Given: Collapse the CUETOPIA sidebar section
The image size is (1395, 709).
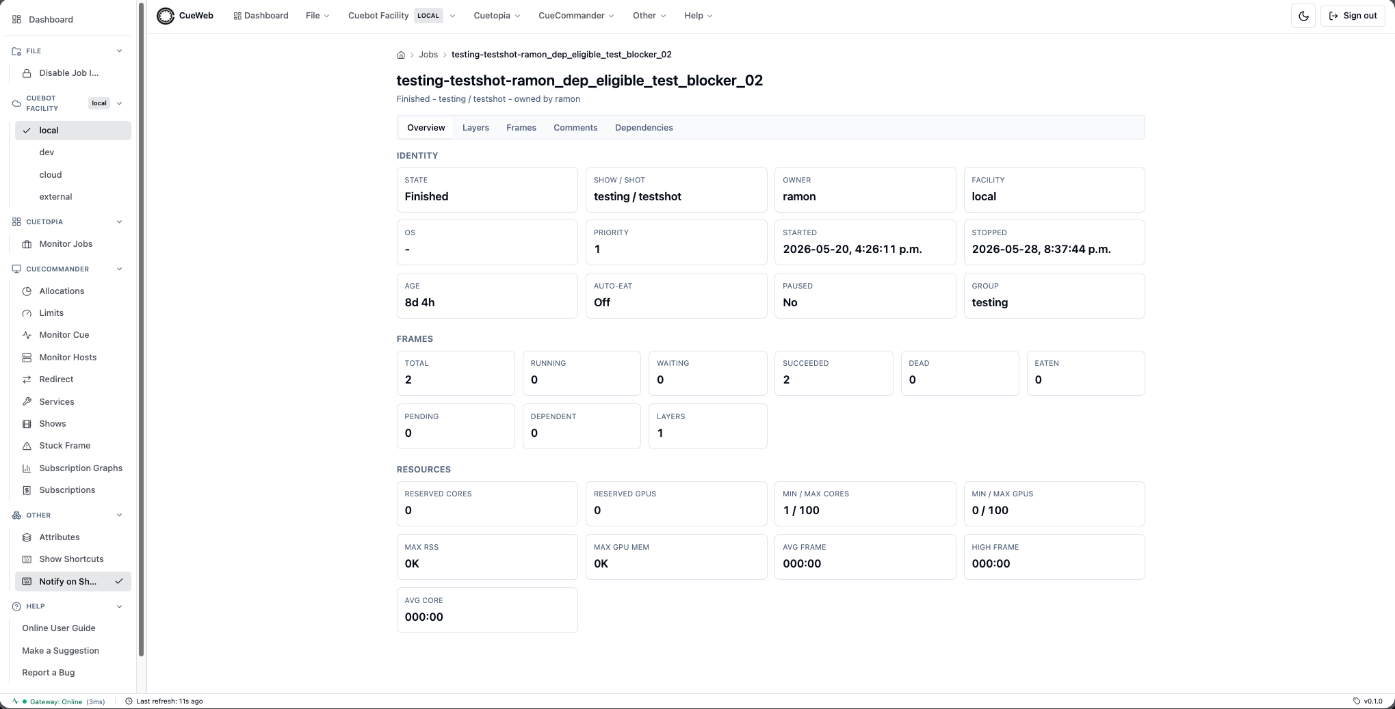Looking at the screenshot, I should [119, 222].
